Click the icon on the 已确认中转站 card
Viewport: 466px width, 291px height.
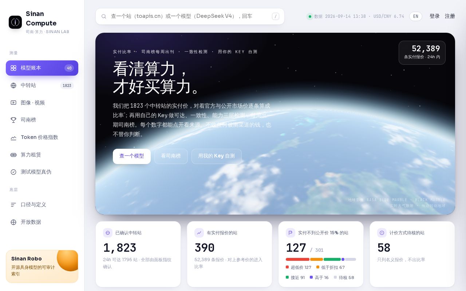point(108,233)
